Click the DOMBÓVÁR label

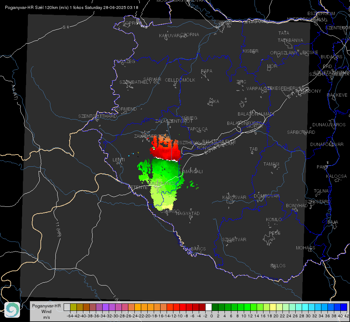266,196
